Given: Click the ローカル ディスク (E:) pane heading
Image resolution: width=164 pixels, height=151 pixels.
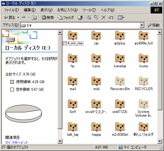Looking at the screenshot, I should [x=28, y=48].
